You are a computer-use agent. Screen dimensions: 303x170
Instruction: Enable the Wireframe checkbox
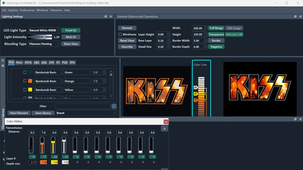click(120, 34)
